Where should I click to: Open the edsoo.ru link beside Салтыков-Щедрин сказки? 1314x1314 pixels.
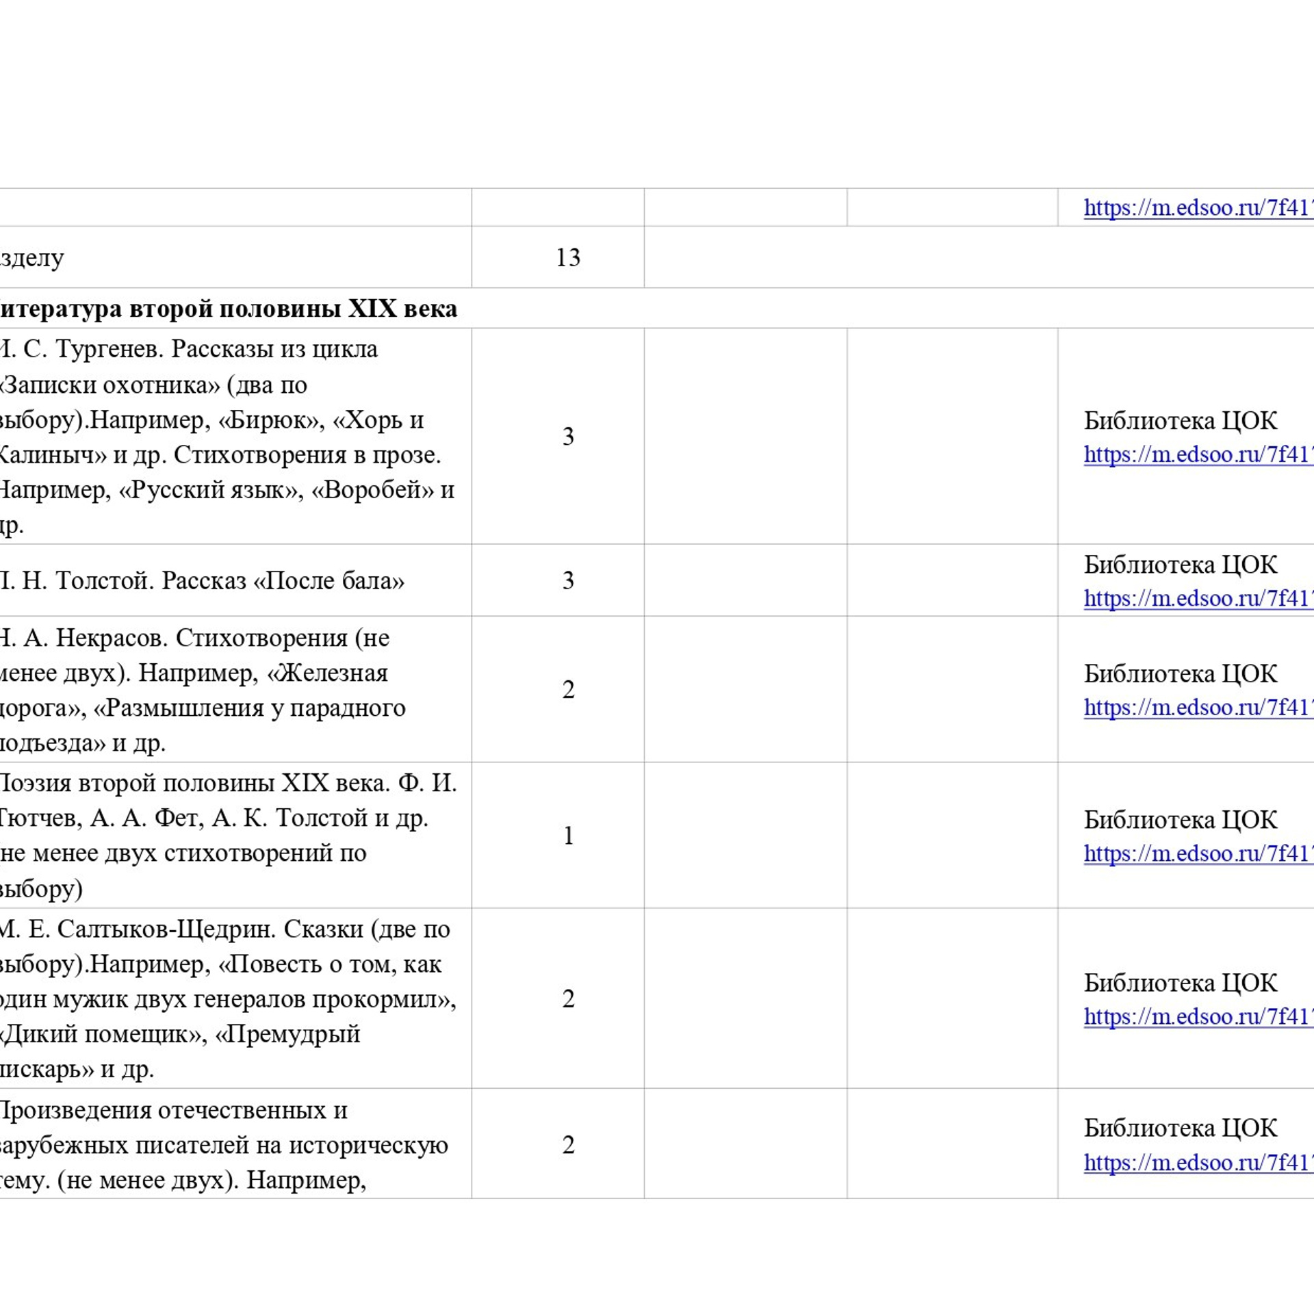1198,1018
